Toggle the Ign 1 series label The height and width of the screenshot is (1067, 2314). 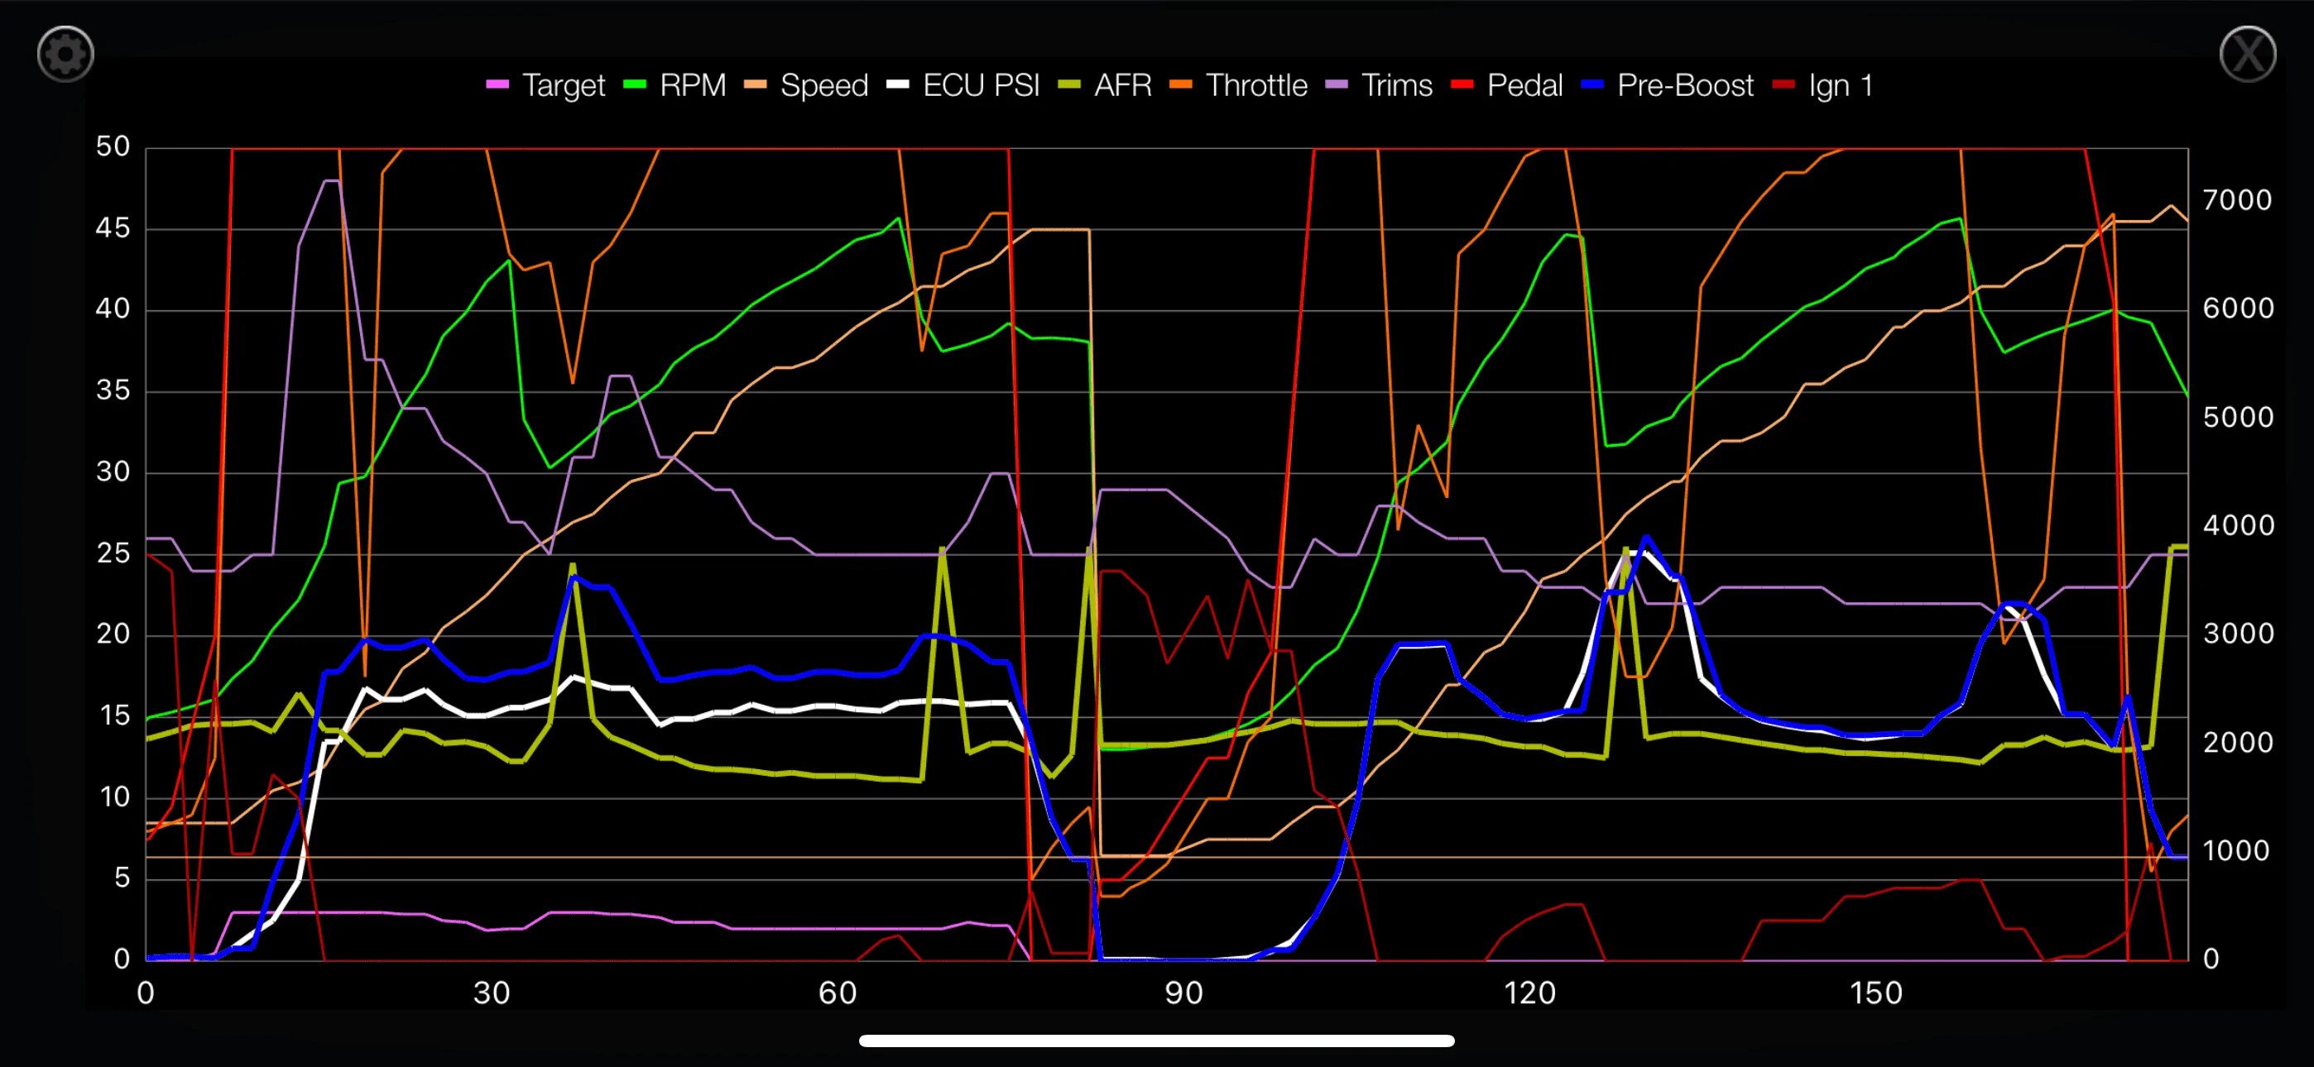coord(1841,85)
